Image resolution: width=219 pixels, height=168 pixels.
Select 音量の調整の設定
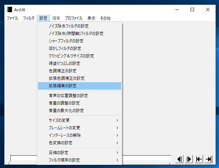[80, 103]
